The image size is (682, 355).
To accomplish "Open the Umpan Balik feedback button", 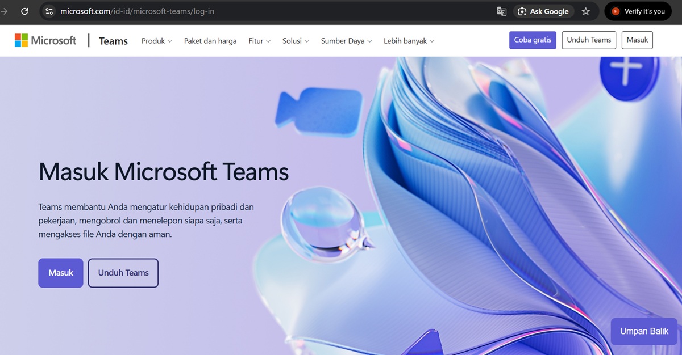I will click(644, 331).
